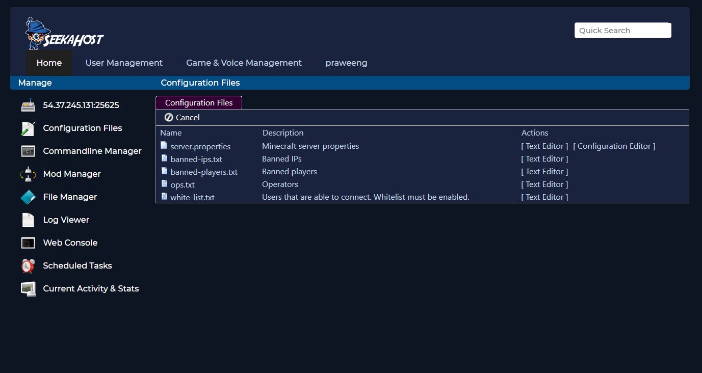Click the Scheduled Tasks alarm clock icon

(x=28, y=266)
